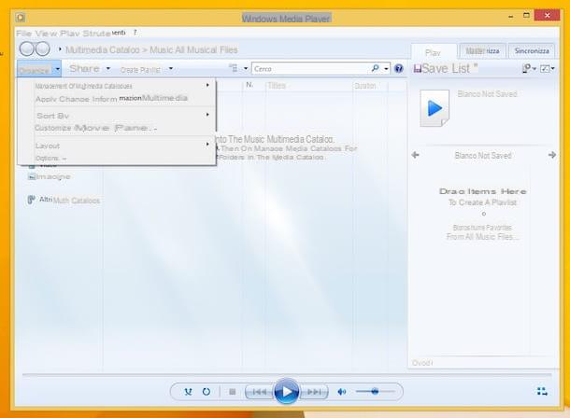Expand the view options dropdown arrow
Image resolution: width=570 pixels, height=418 pixels.
click(x=246, y=69)
